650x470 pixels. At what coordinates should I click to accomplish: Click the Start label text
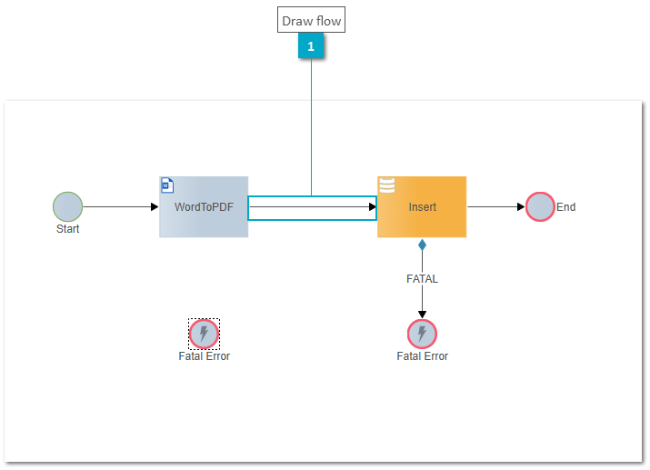tap(67, 229)
